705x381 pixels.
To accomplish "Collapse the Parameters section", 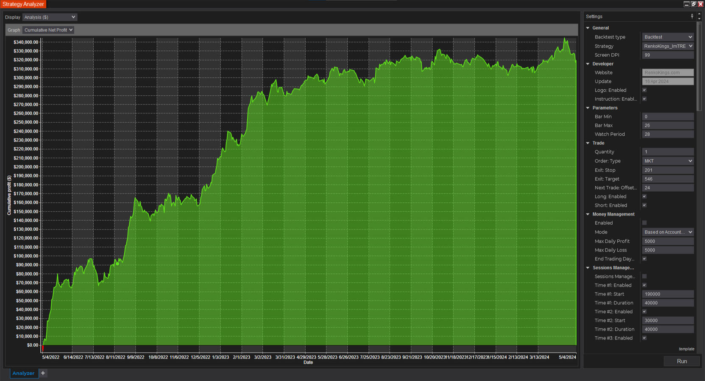I will coord(588,108).
